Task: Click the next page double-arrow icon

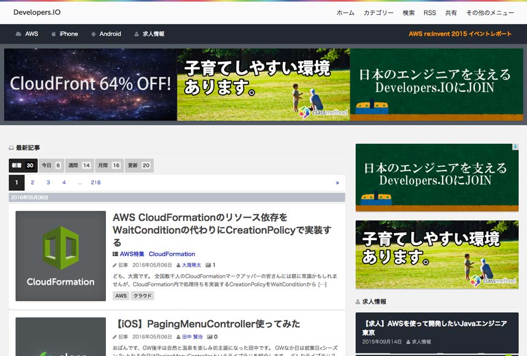Action: (x=337, y=183)
